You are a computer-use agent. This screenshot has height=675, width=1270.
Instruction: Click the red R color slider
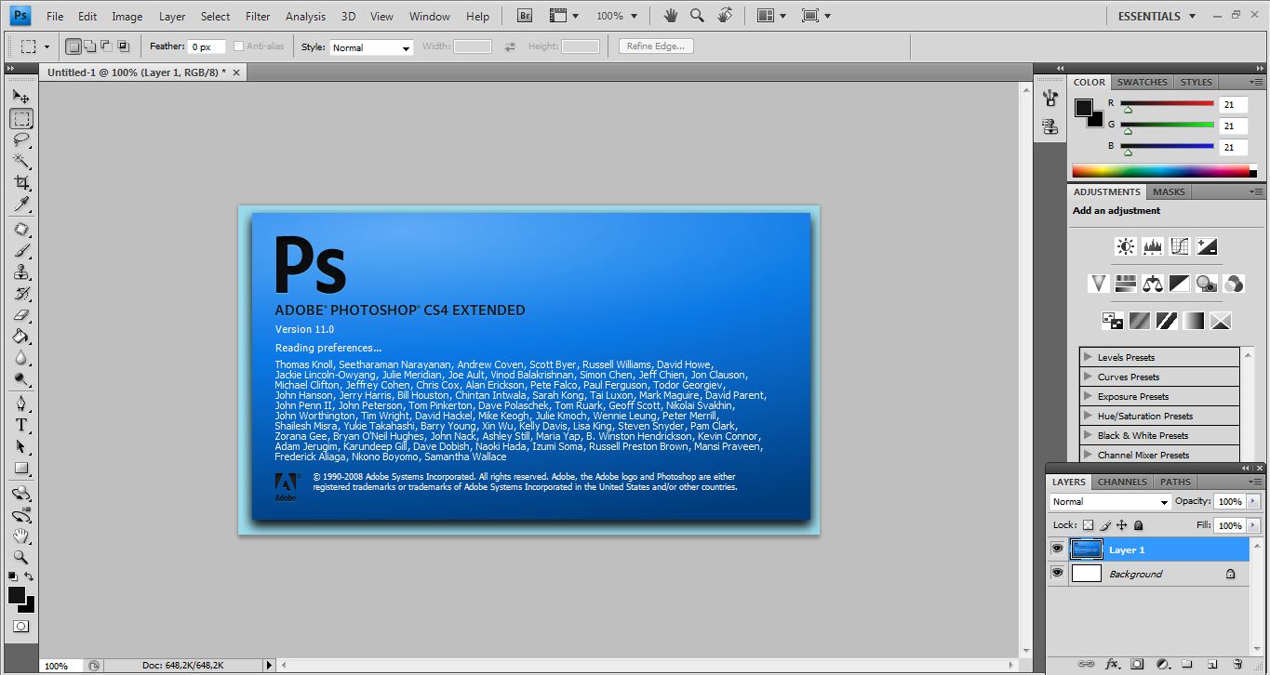pyautogui.click(x=1167, y=103)
